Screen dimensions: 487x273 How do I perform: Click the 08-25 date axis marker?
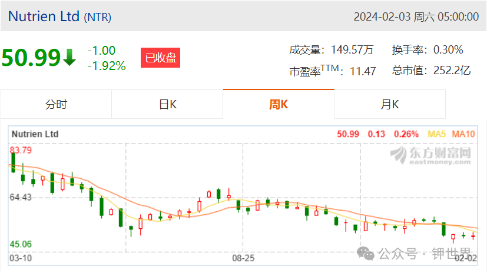tap(243, 258)
